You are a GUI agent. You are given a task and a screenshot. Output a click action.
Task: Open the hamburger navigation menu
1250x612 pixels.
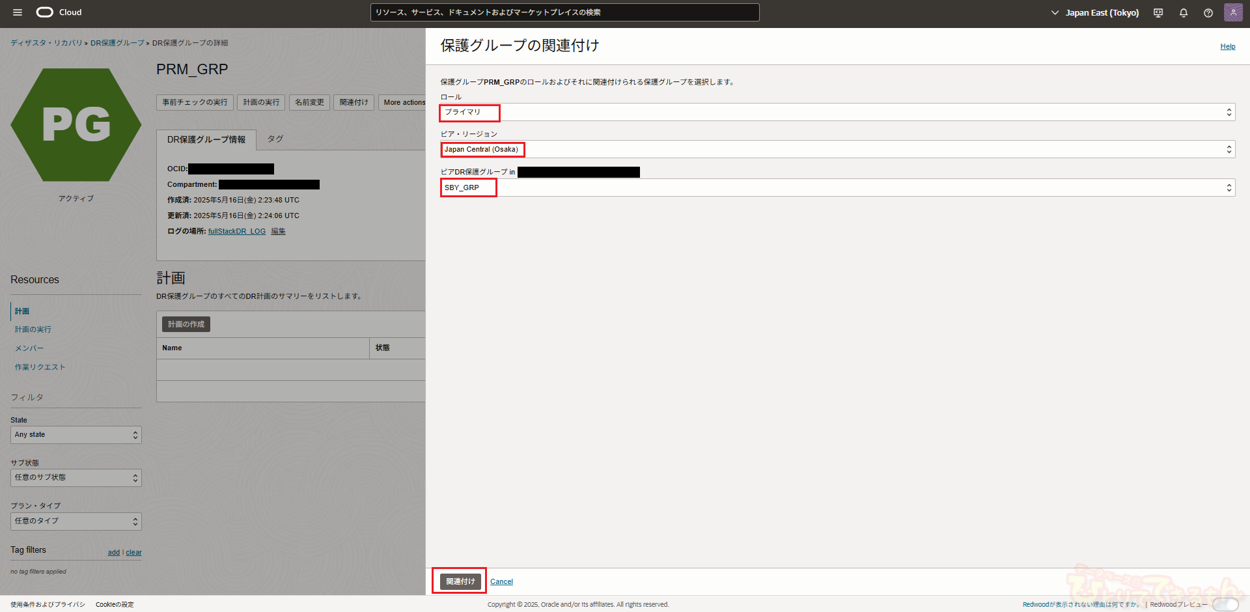coord(18,12)
